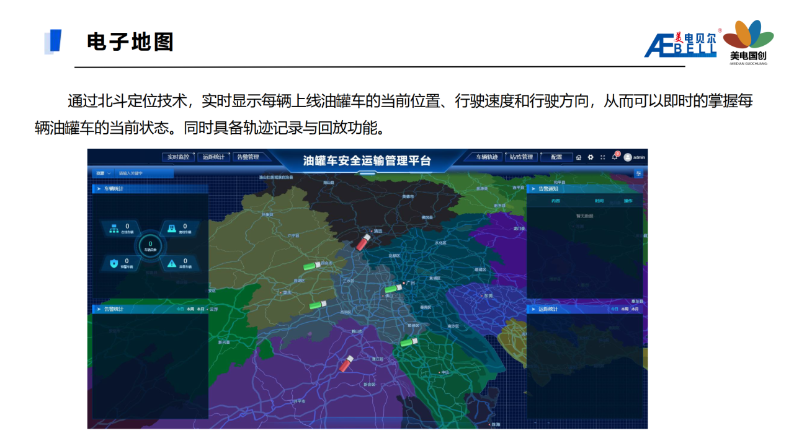Click the alarm vehicles (报警车辆) shield icon
The height and width of the screenshot is (446, 794).
click(114, 263)
